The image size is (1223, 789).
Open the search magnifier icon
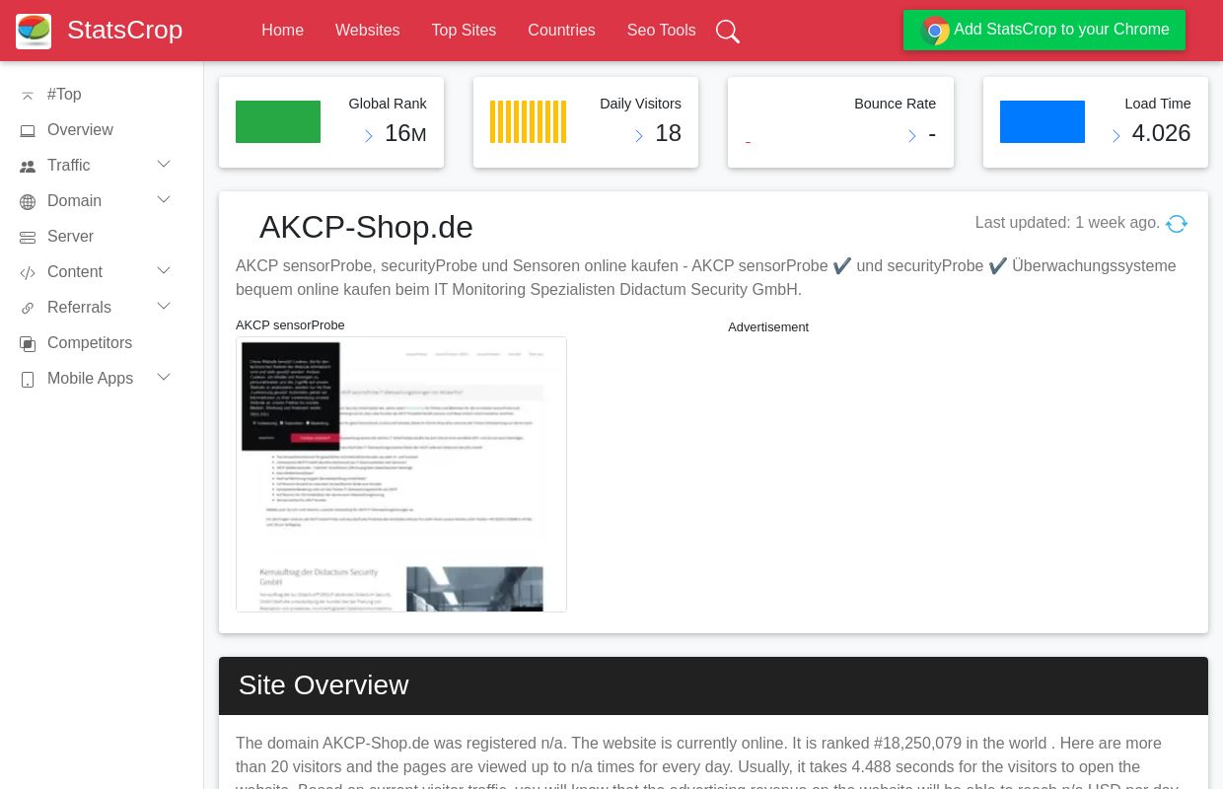(728, 32)
